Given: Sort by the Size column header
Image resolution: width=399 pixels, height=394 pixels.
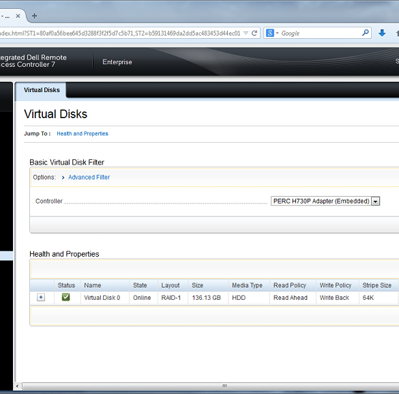Looking at the screenshot, I should click(198, 285).
